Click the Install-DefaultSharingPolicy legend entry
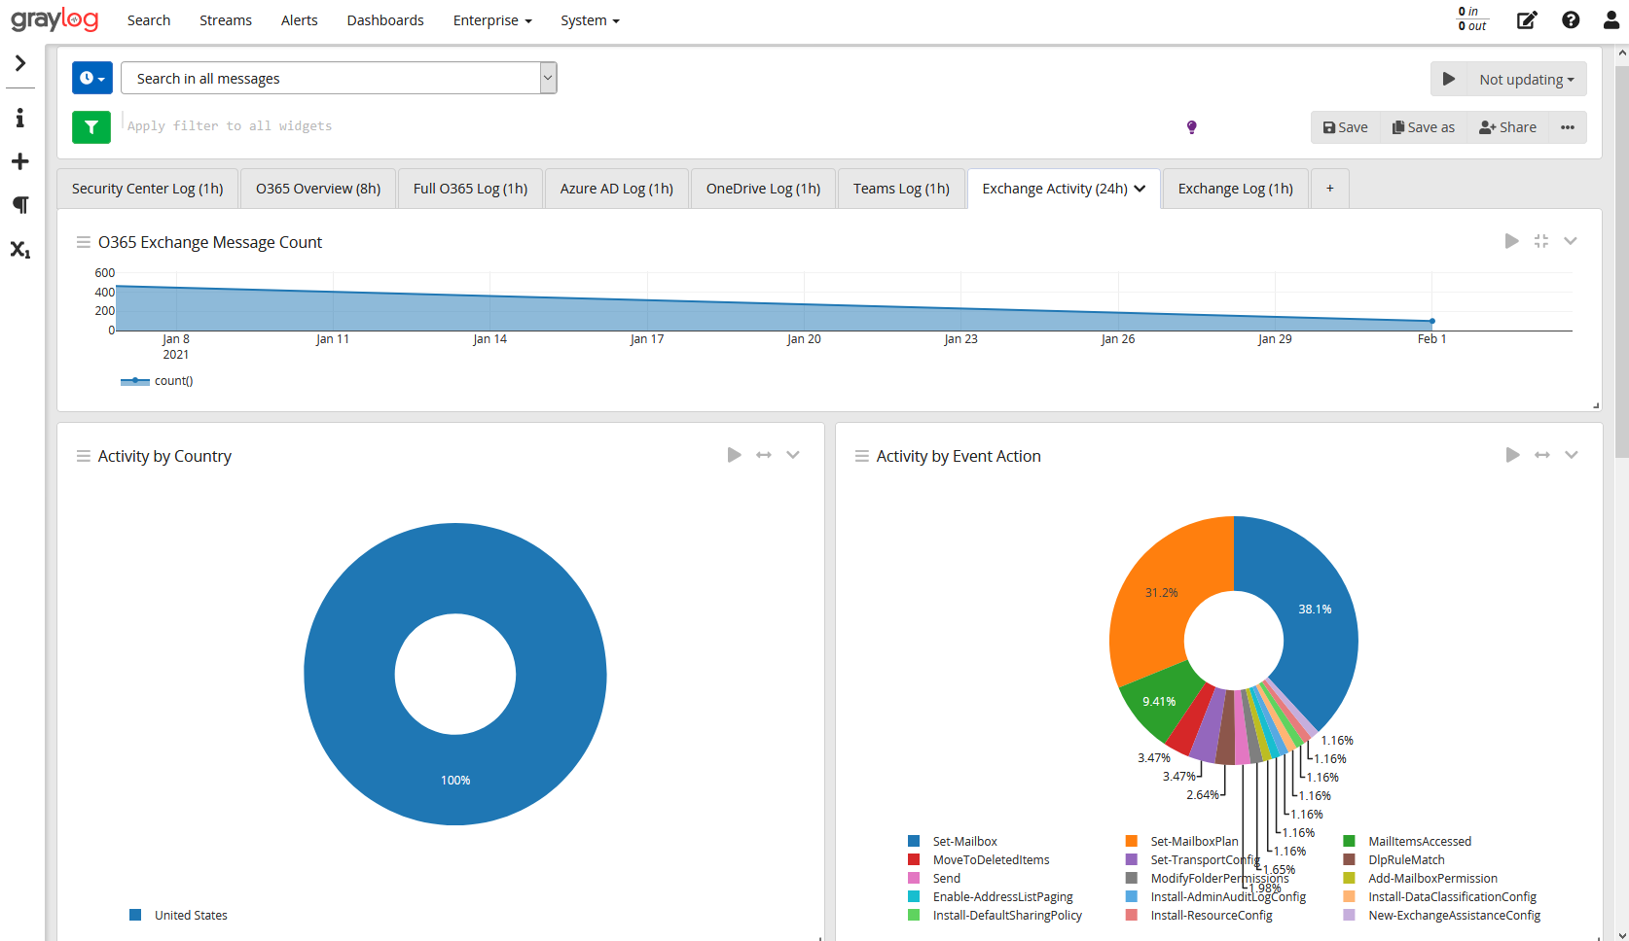Screen dimensions: 1629x941 (x=995, y=915)
